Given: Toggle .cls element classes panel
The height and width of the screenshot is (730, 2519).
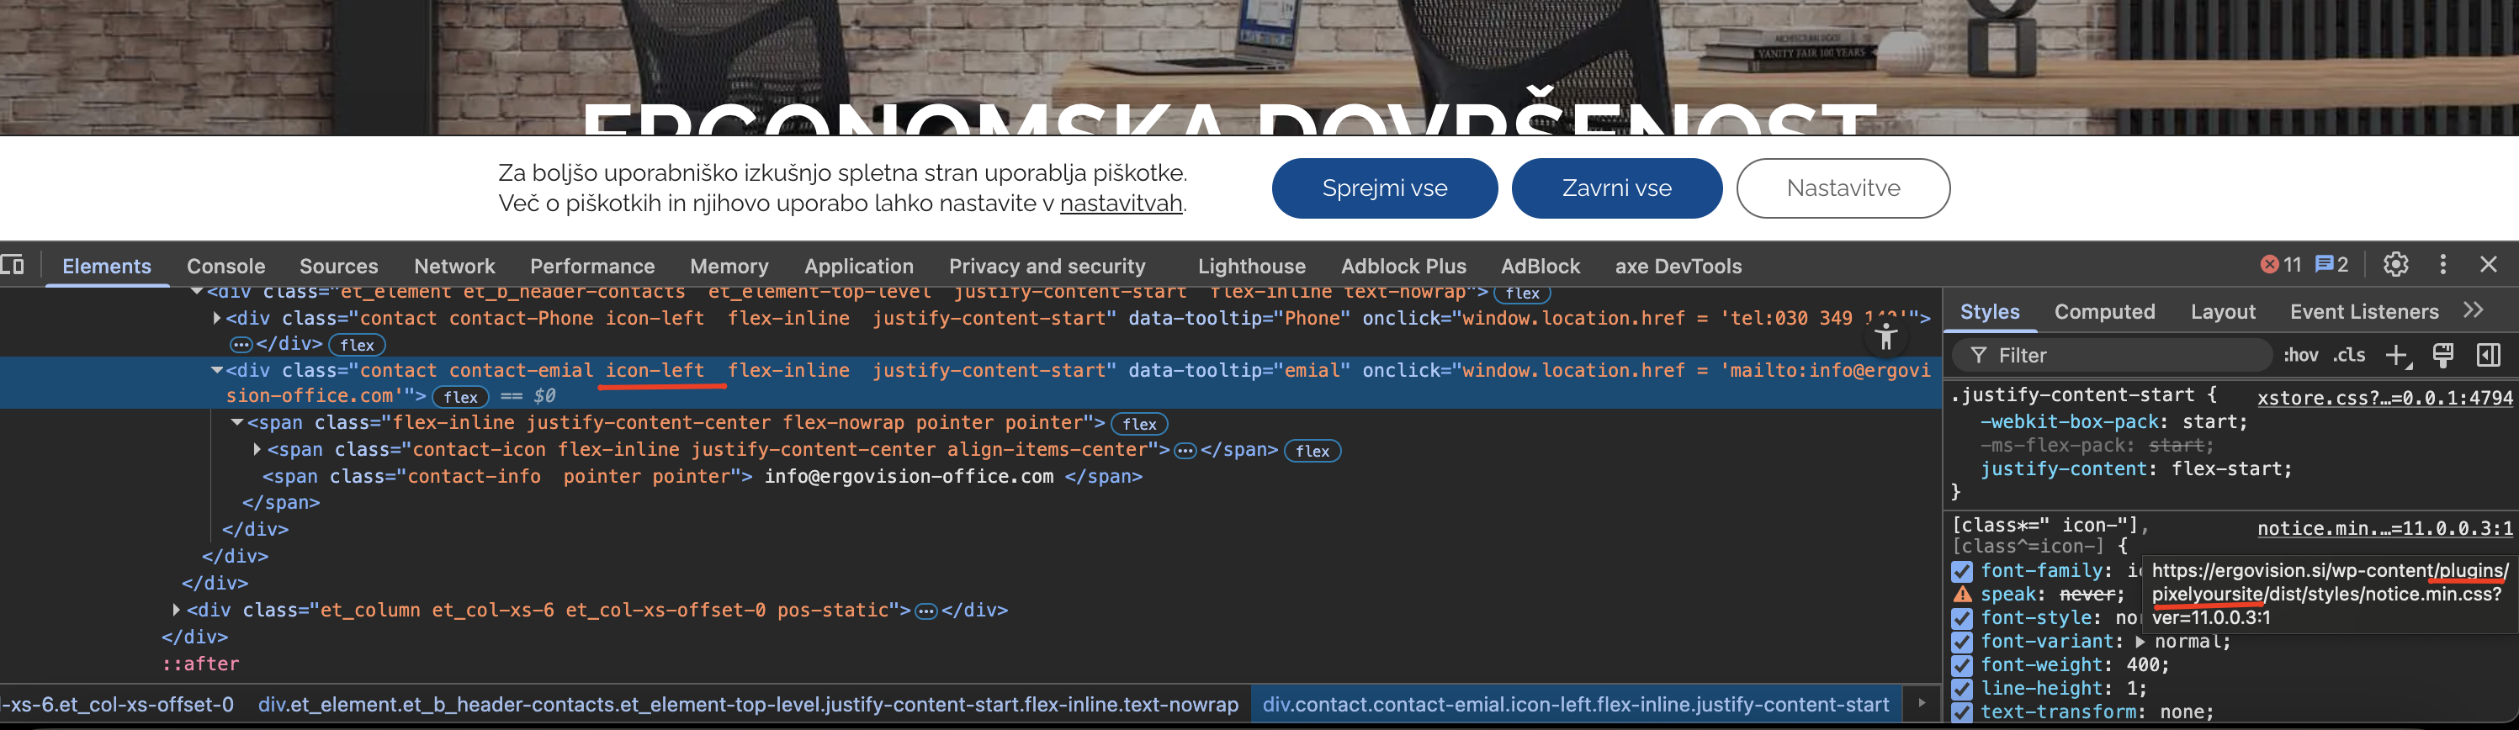Looking at the screenshot, I should pyautogui.click(x=2349, y=356).
